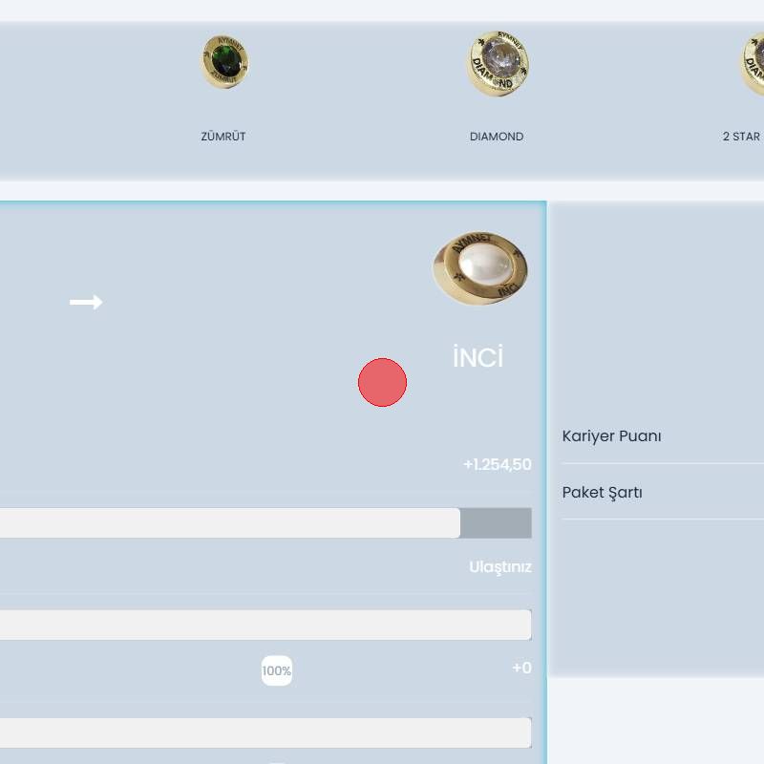Viewport: 764px width, 764px height.
Task: Click the 100% percentage badge
Action: coord(277,670)
